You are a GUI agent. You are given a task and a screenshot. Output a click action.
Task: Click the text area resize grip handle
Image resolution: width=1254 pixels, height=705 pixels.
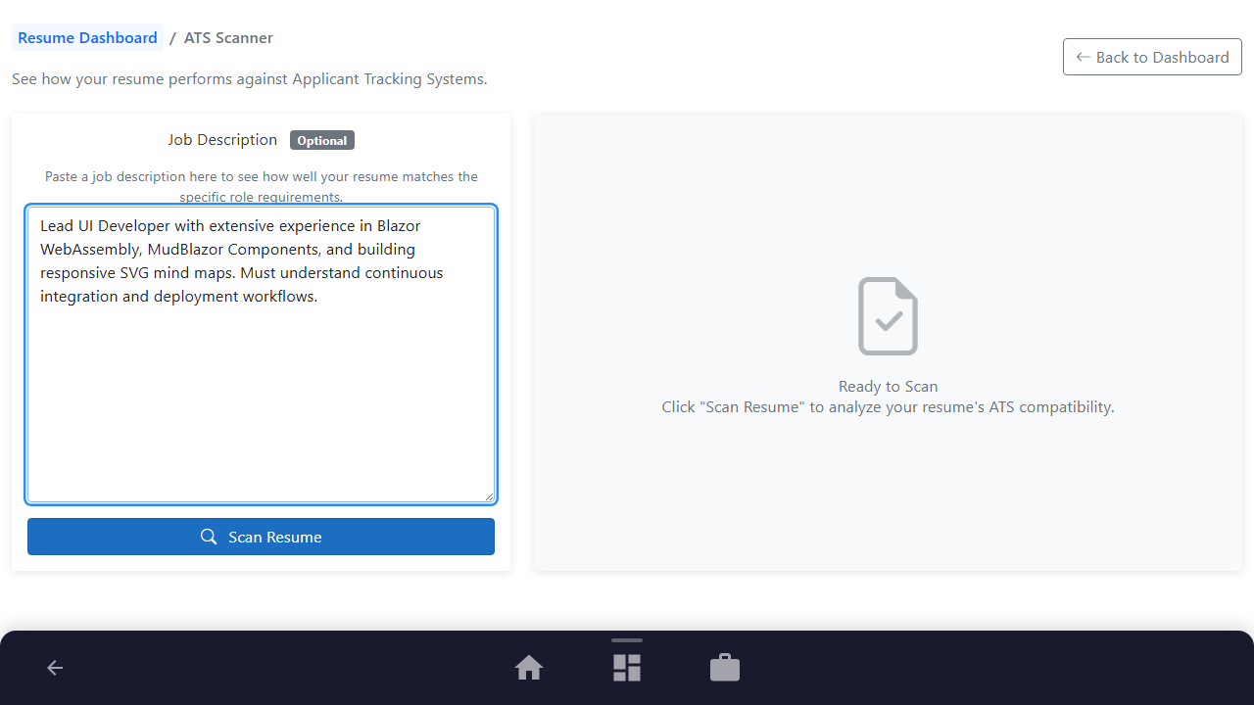tap(489, 496)
